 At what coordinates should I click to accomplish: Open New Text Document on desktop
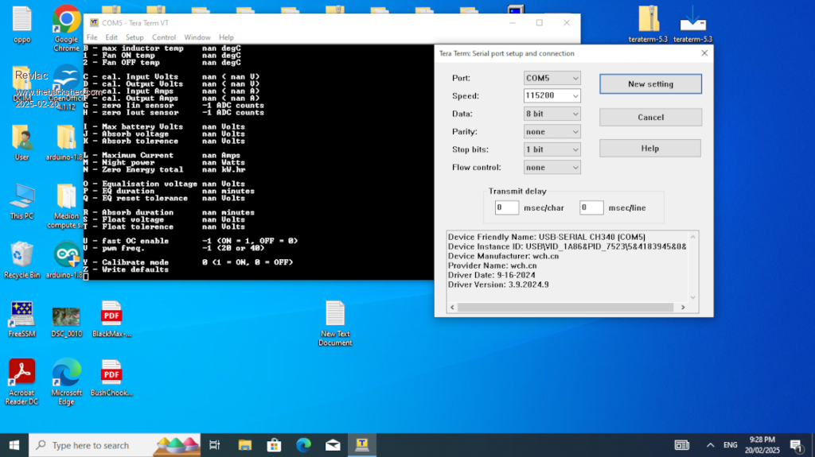(335, 315)
